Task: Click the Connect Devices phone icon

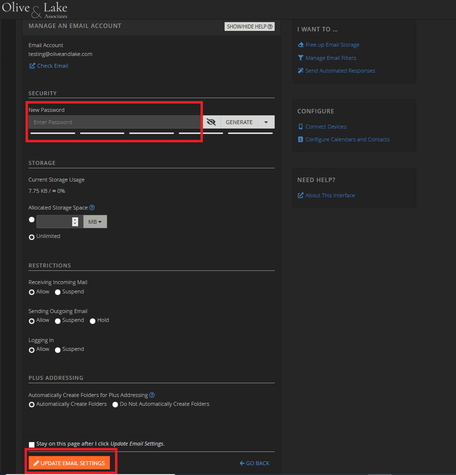Action: point(300,126)
